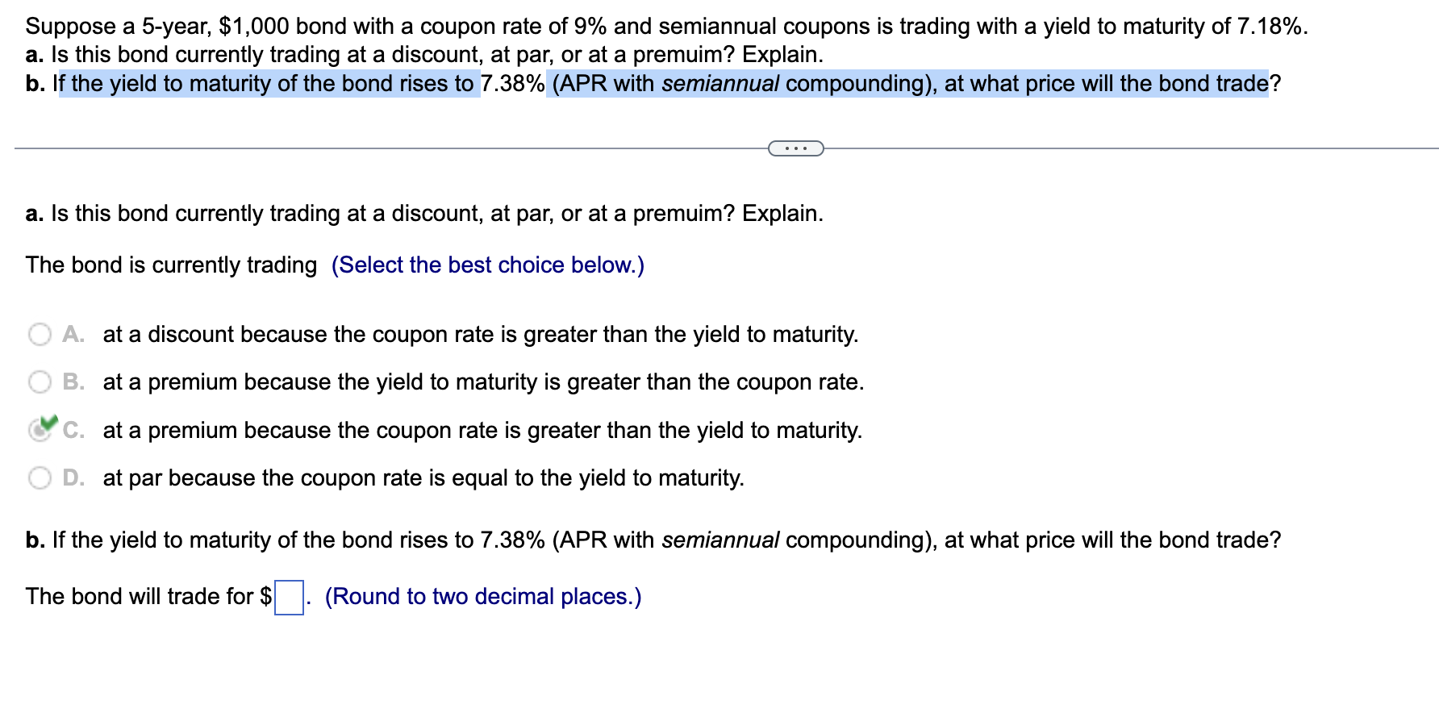This screenshot has height=713, width=1439.
Task: Click the green checkmark next to choice C
Action: pos(48,423)
